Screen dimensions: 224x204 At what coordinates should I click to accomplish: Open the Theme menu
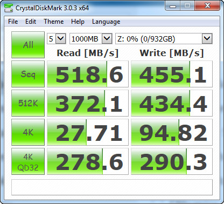54,22
